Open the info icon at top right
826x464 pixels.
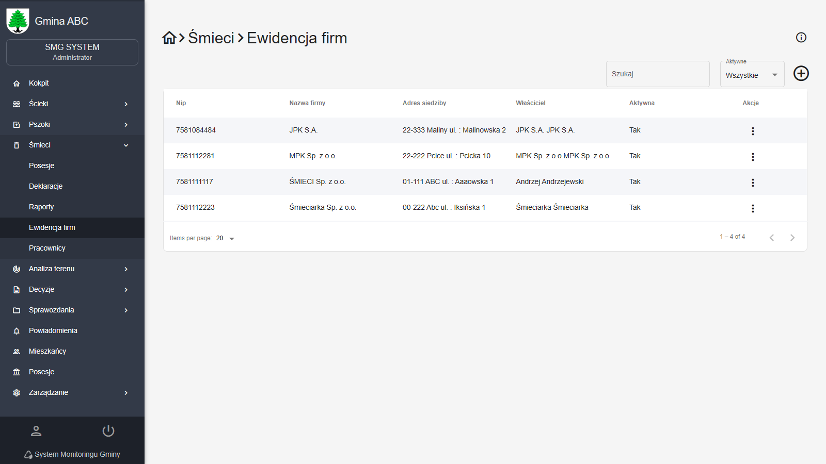coord(801,37)
